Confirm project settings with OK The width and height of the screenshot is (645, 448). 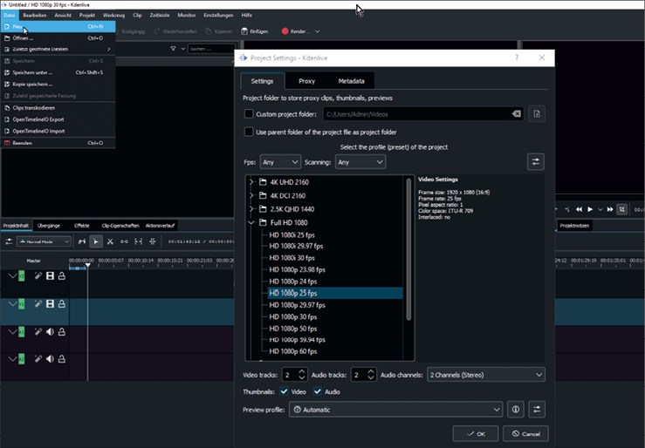(476, 433)
